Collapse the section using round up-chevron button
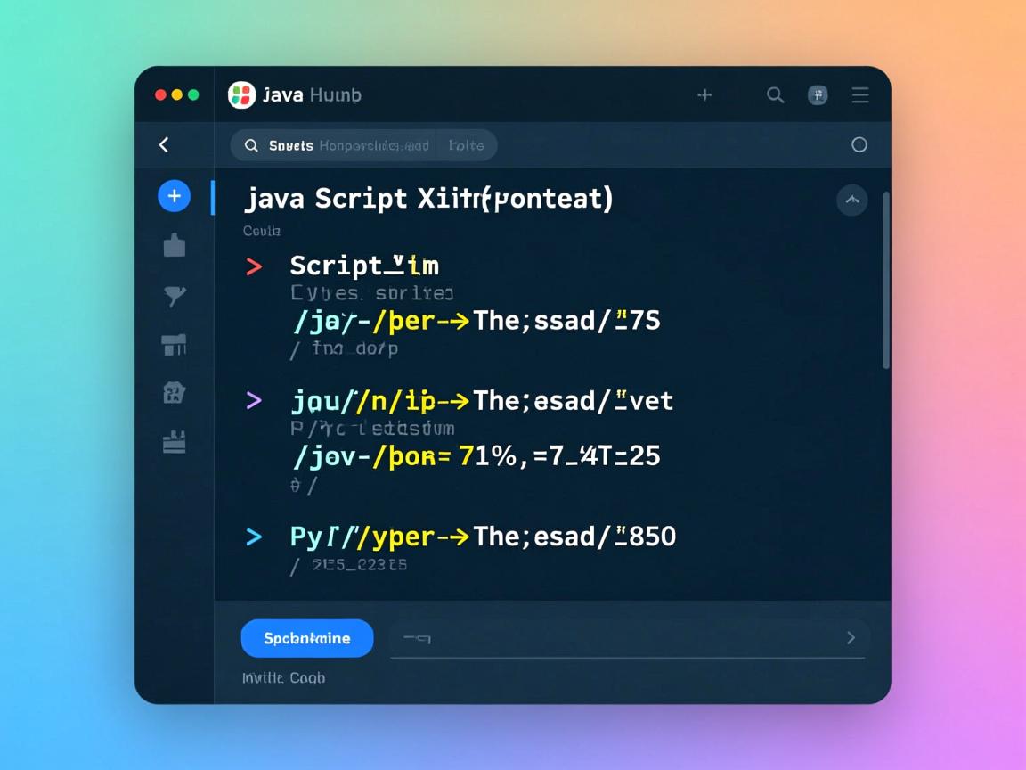Screen dimensions: 1026x770 851,201
